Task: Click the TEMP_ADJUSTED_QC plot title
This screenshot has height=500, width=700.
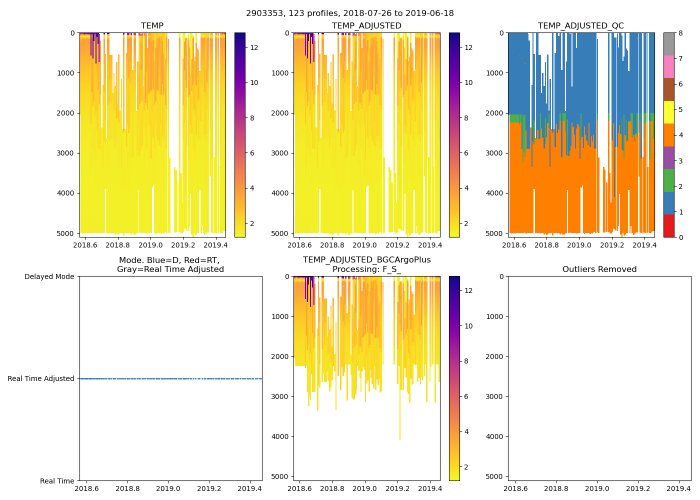Action: point(580,26)
